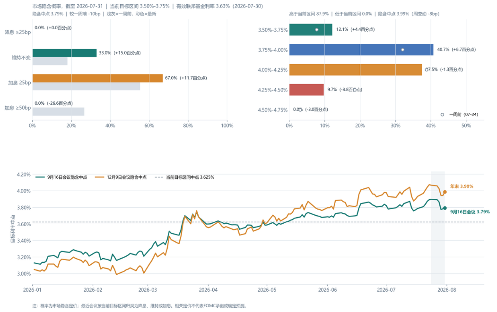Click the 目标利率中点 y-axis title
The image size is (497, 312).
point(13,228)
